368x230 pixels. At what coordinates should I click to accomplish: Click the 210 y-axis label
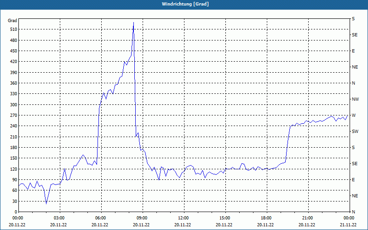[13, 137]
